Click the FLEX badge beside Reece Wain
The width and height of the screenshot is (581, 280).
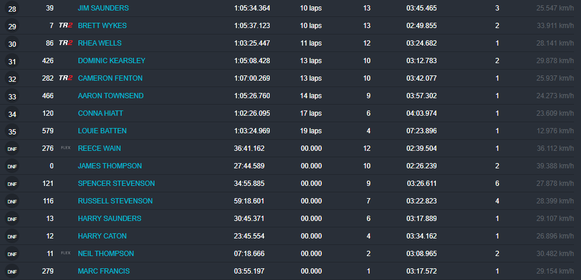(66, 148)
